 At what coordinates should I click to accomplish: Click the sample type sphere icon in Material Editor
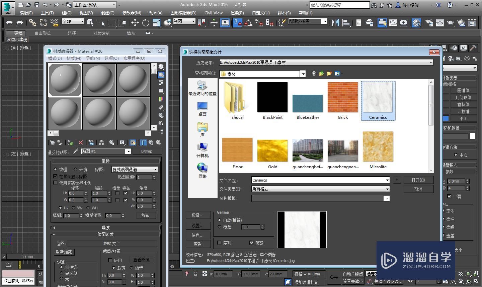click(161, 67)
